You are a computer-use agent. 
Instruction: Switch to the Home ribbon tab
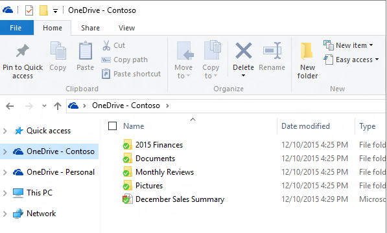53,28
